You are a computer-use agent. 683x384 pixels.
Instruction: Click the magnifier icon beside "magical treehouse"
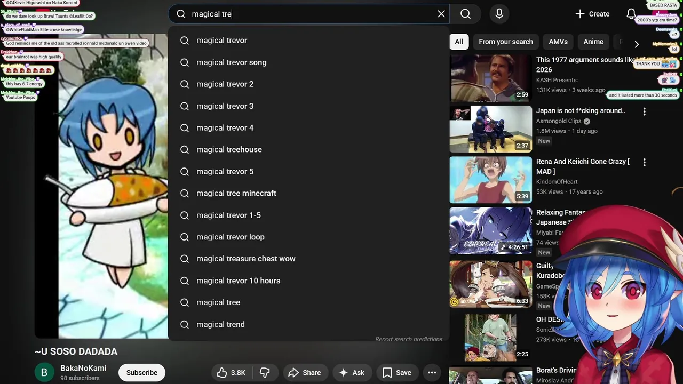click(x=185, y=150)
